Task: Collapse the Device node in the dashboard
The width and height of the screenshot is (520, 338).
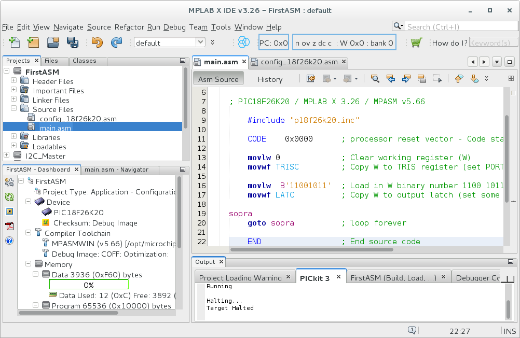Action: click(29, 202)
